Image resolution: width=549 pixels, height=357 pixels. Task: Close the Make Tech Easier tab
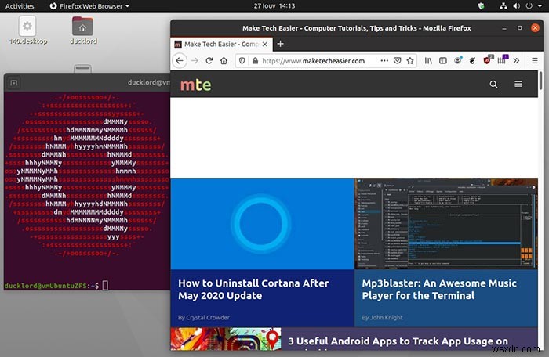[265, 45]
